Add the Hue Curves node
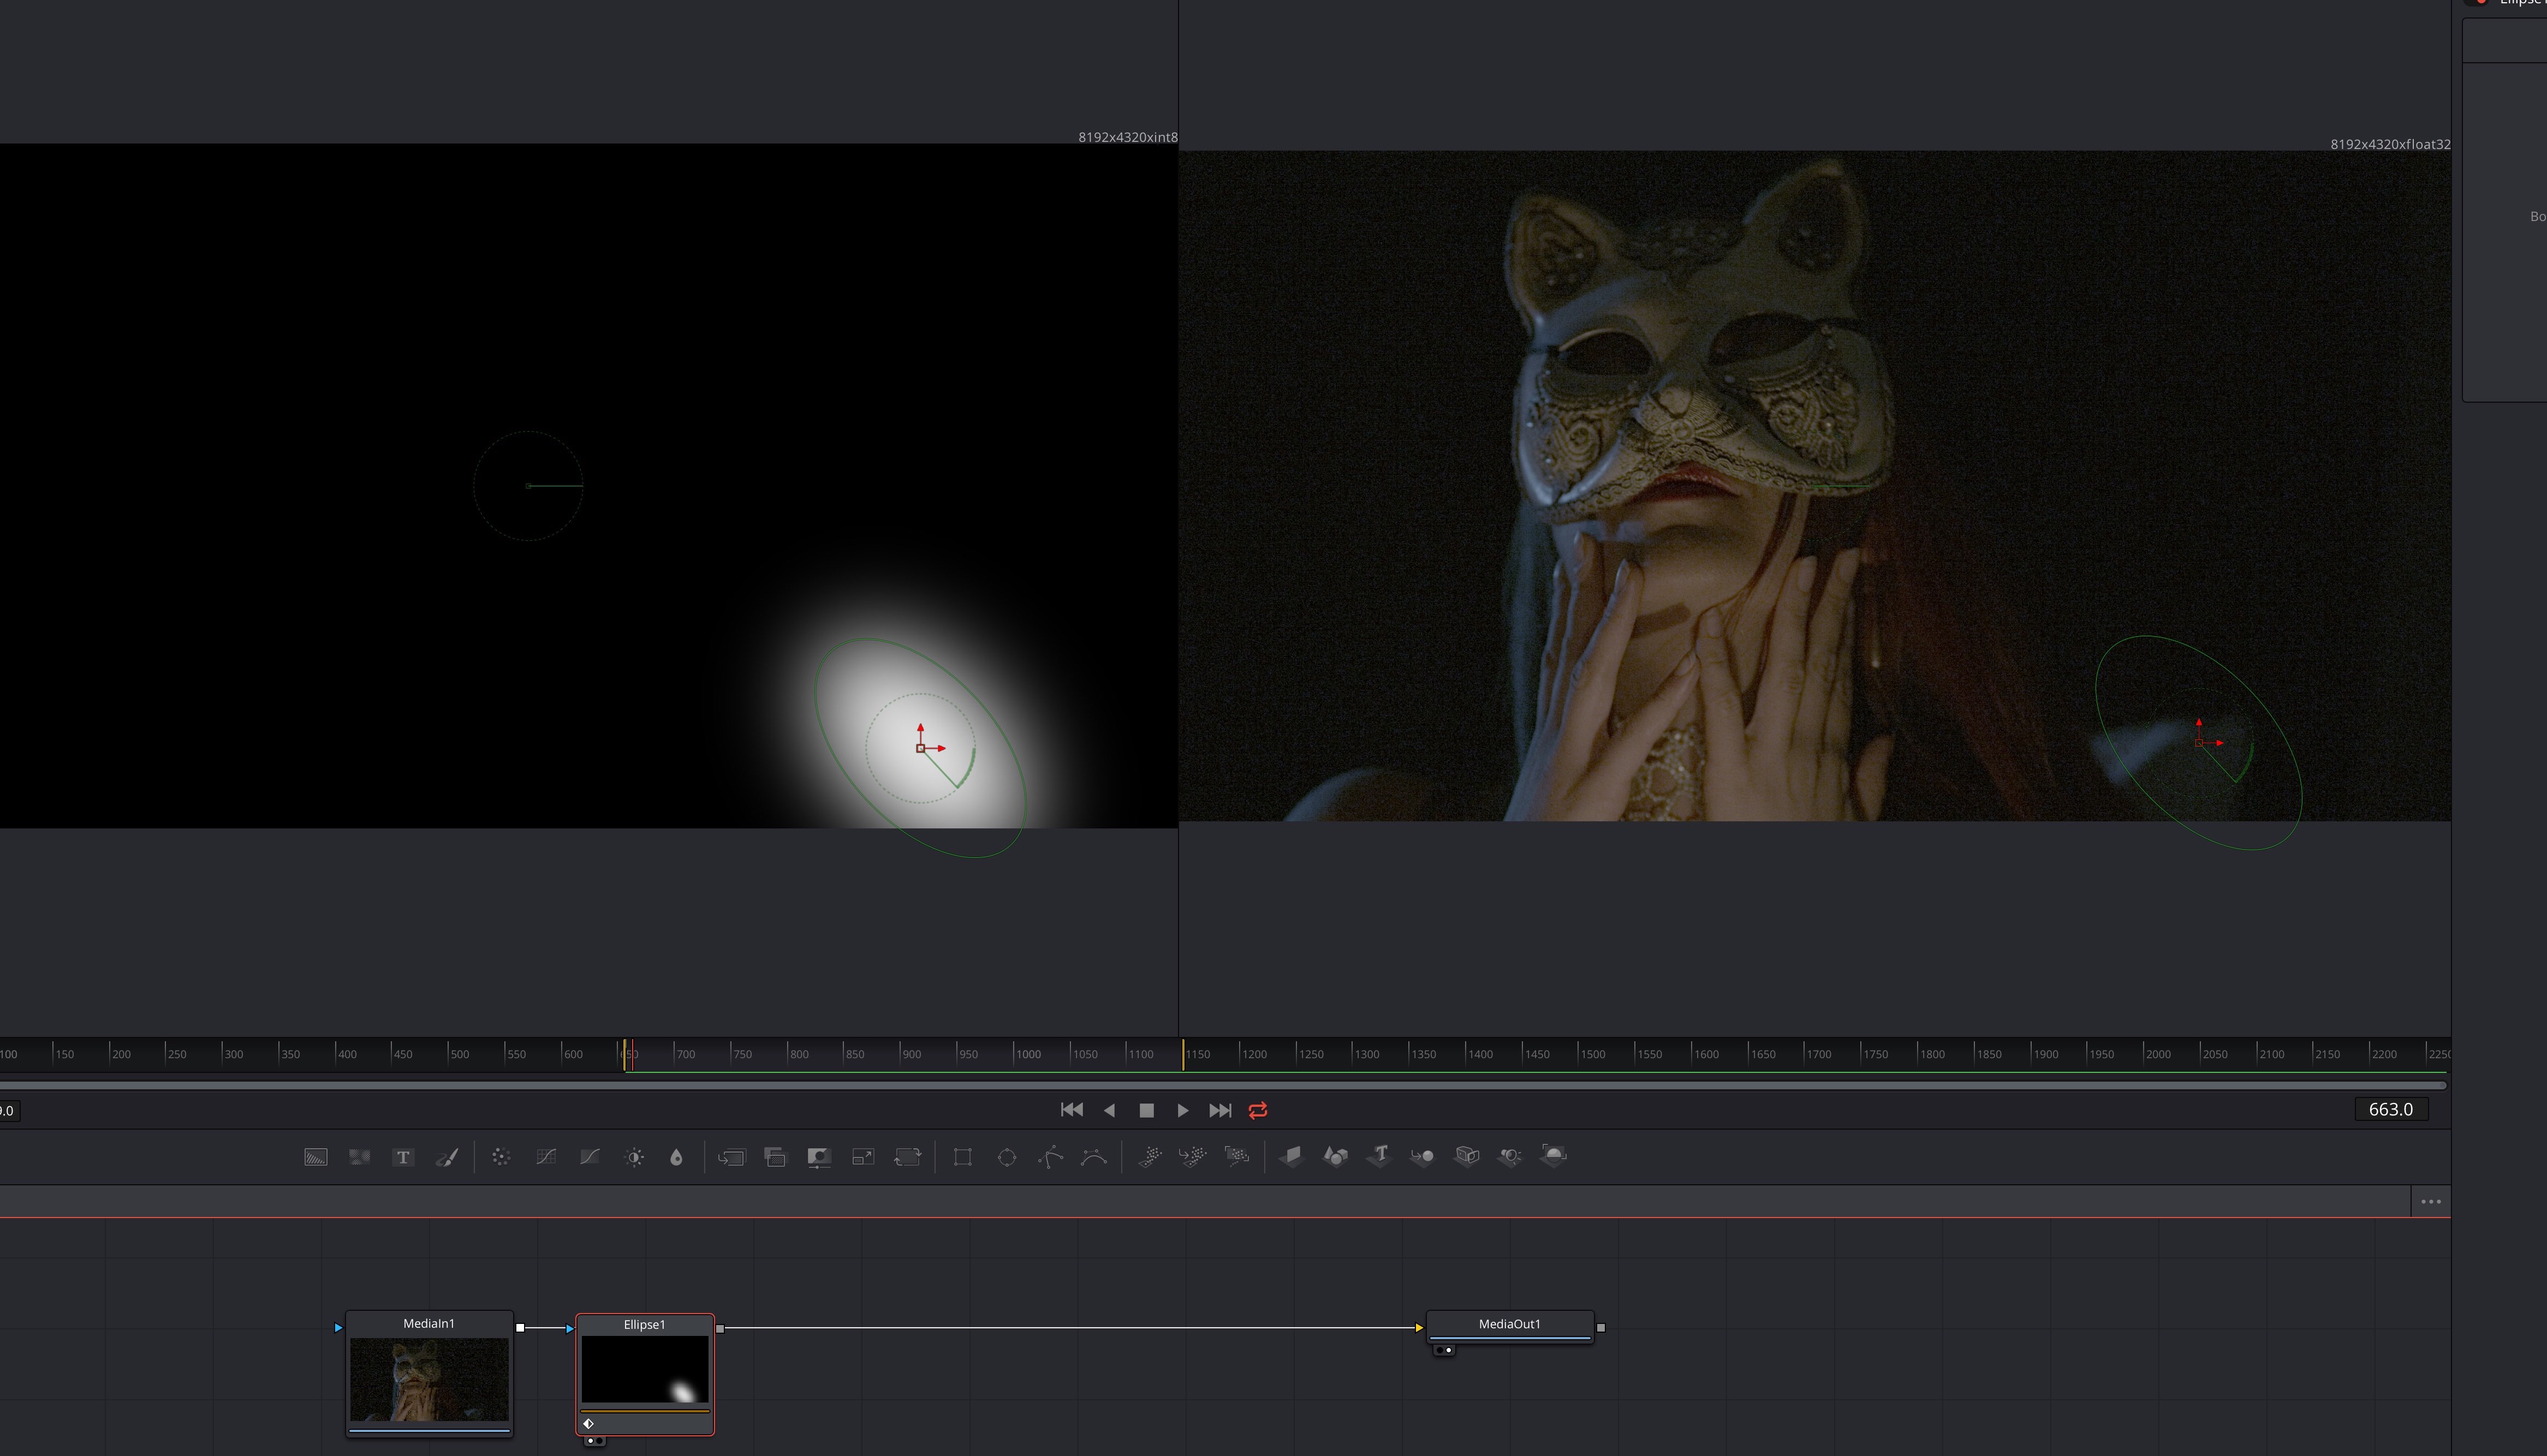Screen dimensions: 2547x1456 [x=590, y=1157]
